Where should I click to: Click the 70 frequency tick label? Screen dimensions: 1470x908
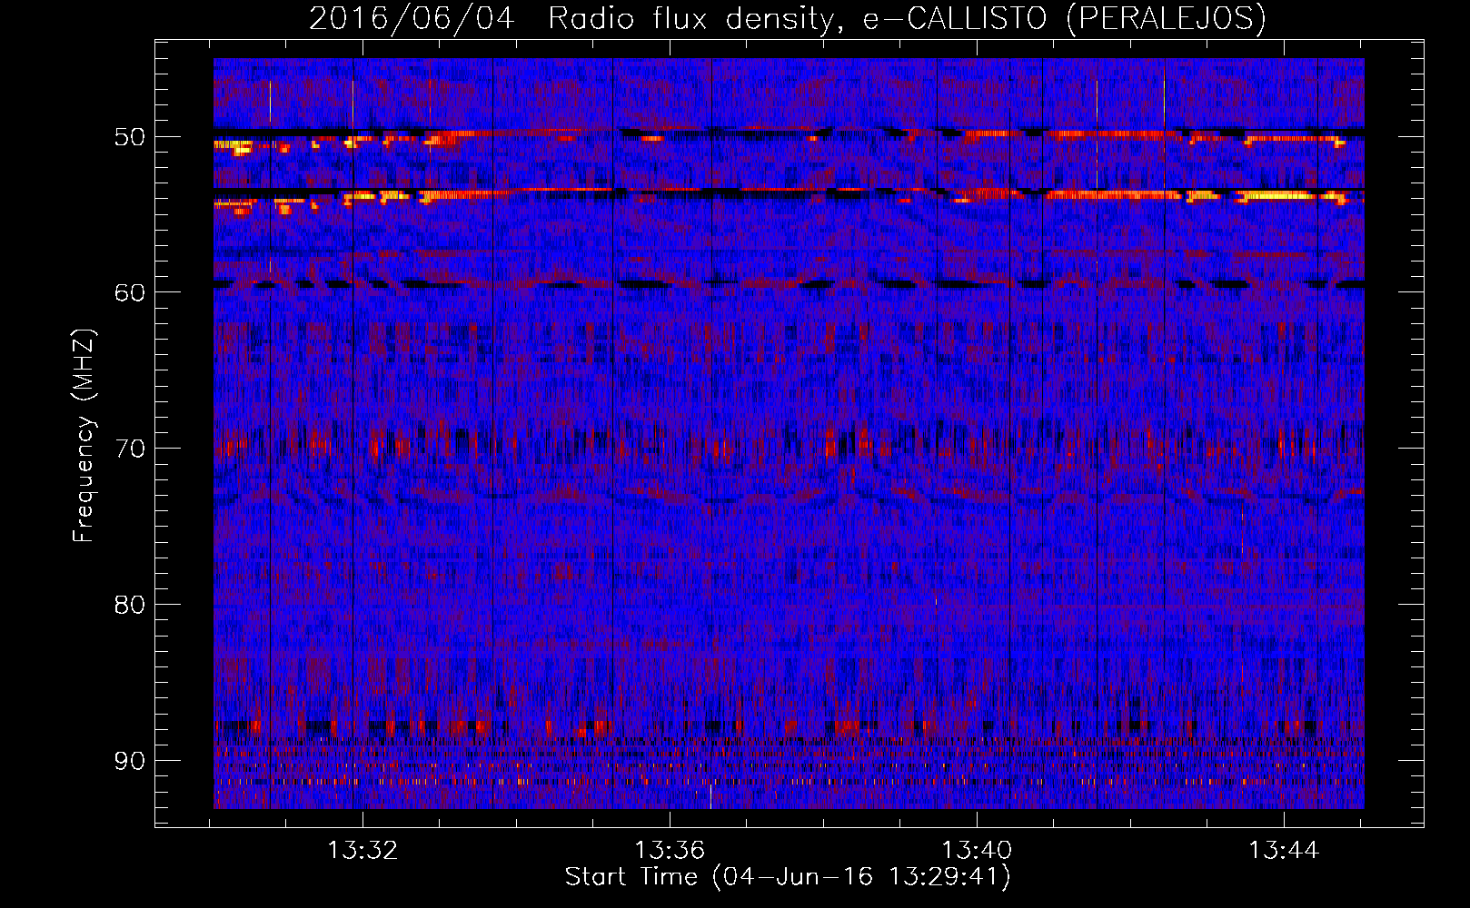130,449
